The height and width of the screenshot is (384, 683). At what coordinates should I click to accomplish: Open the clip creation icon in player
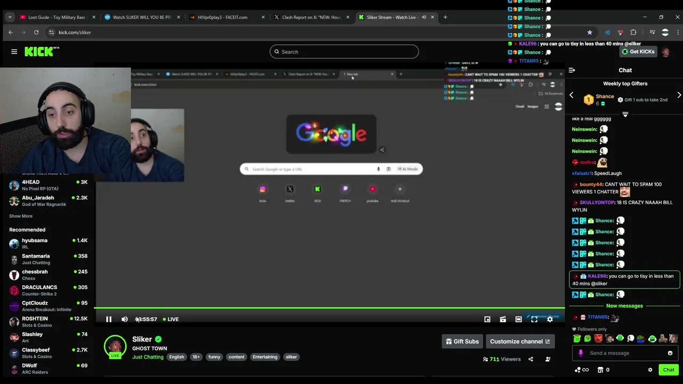pos(503,319)
